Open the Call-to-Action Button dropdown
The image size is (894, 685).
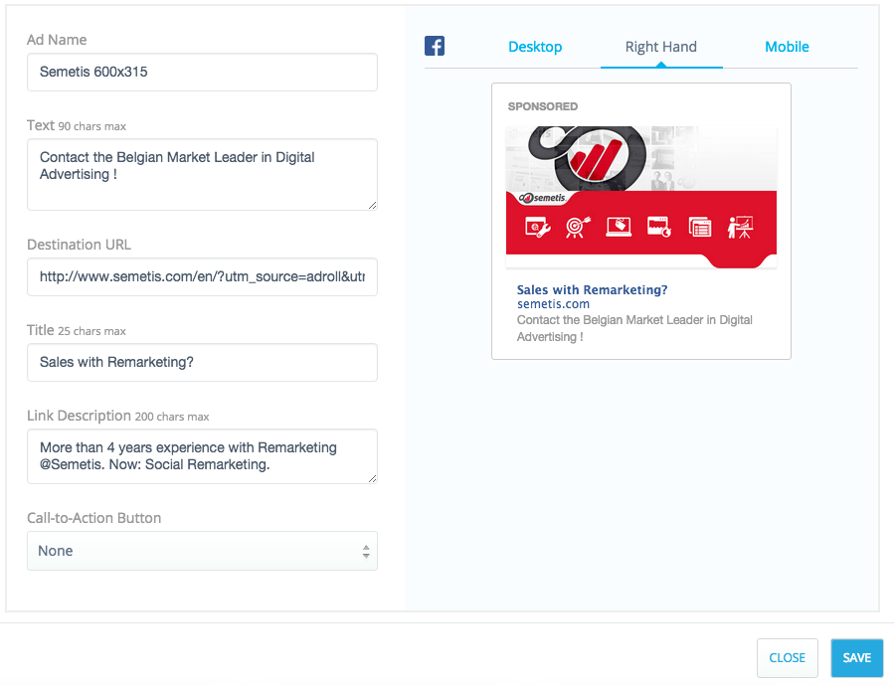[x=202, y=551]
